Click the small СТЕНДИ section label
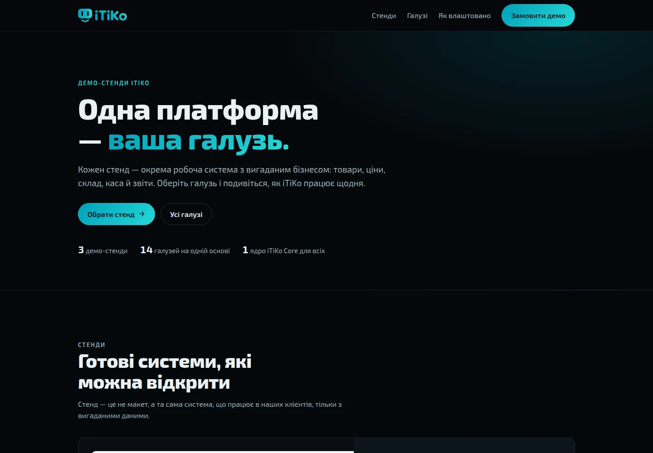This screenshot has width=653, height=453. point(92,345)
